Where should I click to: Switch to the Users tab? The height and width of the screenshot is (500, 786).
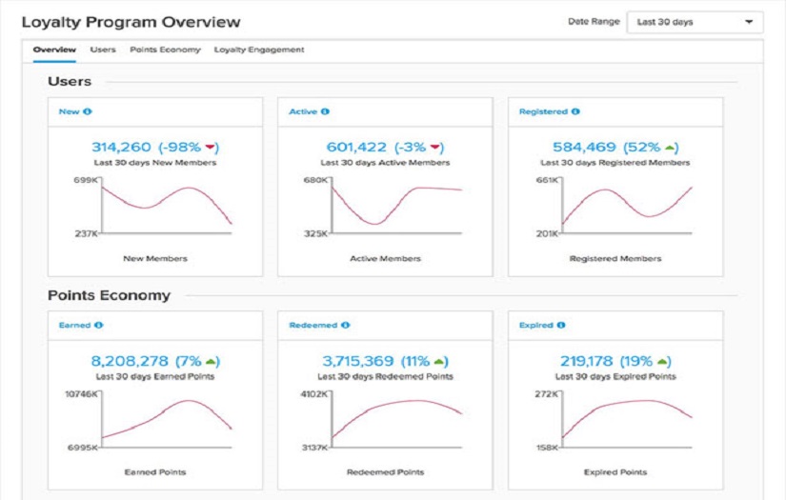tap(103, 50)
